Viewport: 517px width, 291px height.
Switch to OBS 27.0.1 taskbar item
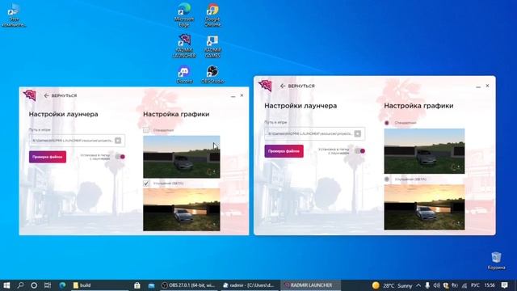coord(188,285)
